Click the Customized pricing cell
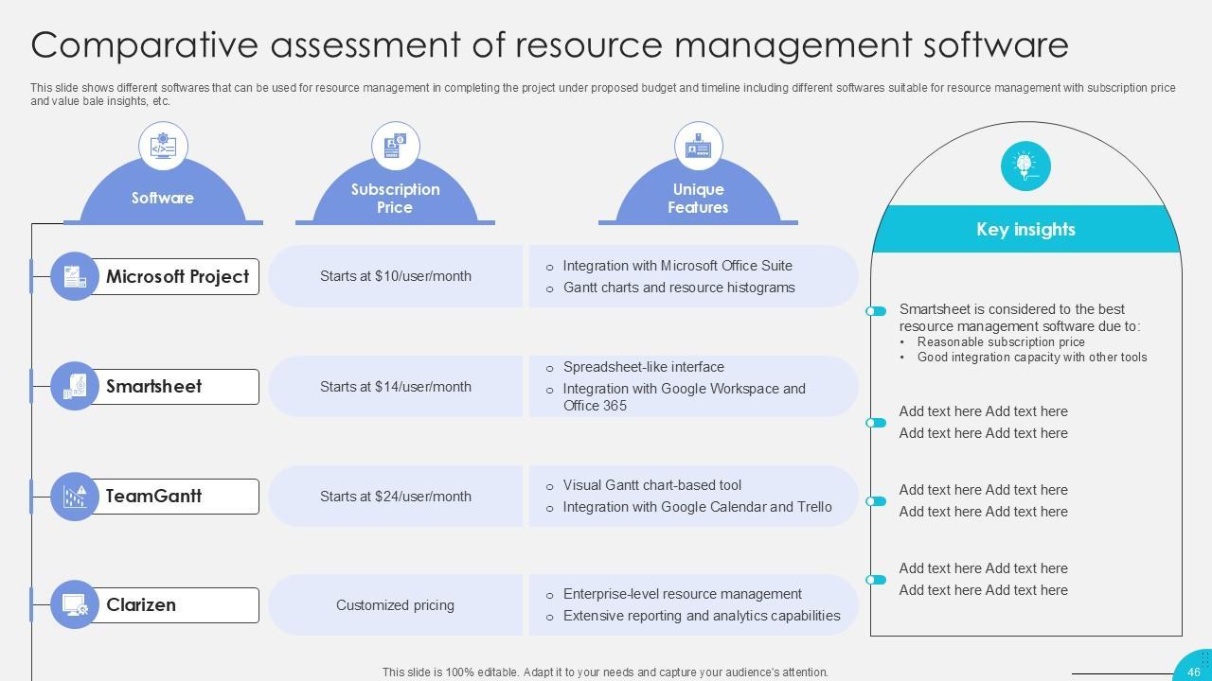 click(x=395, y=605)
